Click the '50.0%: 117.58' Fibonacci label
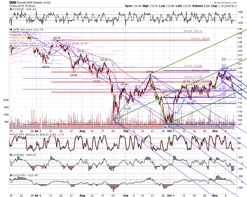247x197 pixels. [x=193, y=77]
